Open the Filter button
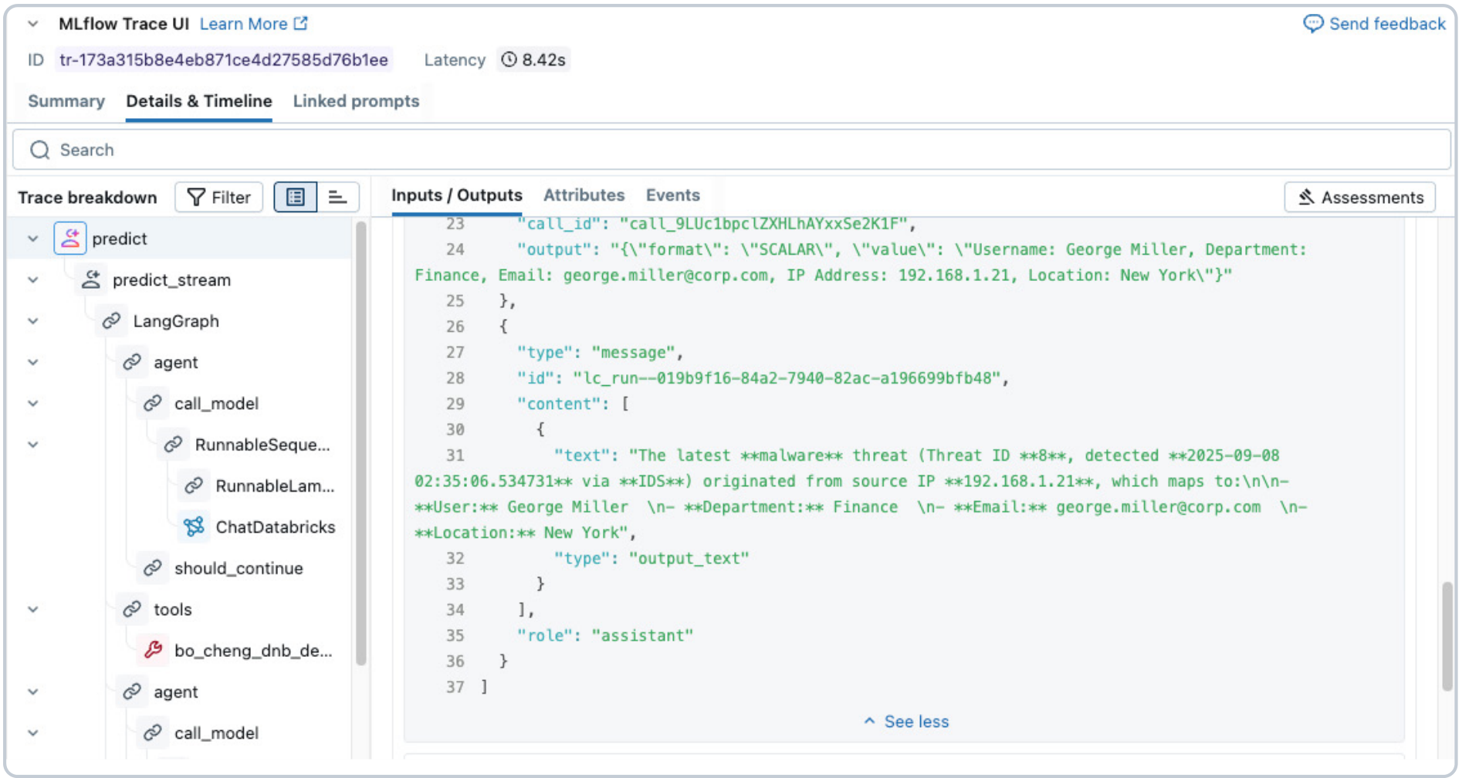 pyautogui.click(x=219, y=198)
